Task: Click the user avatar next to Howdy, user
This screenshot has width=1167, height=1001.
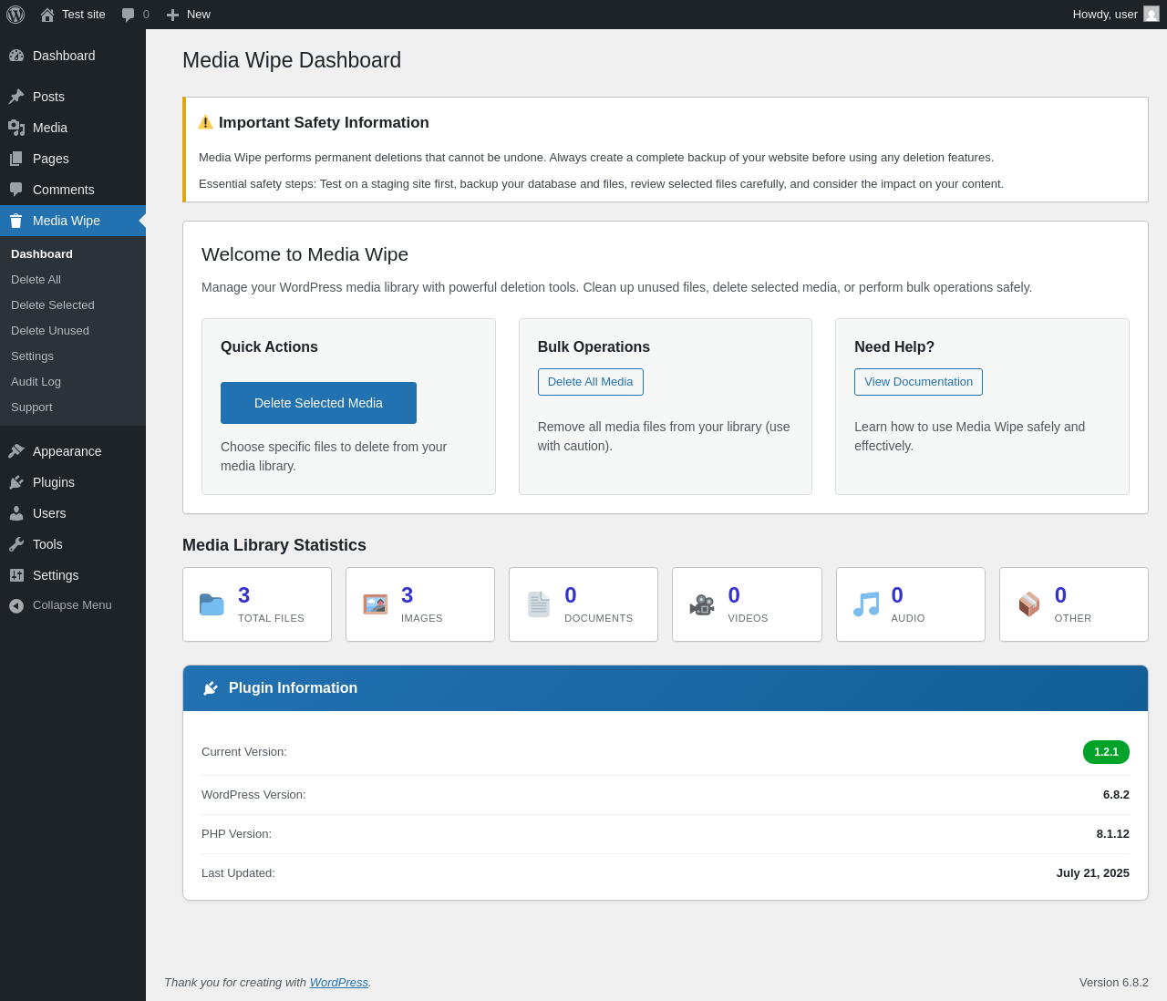Action: coord(1152,14)
